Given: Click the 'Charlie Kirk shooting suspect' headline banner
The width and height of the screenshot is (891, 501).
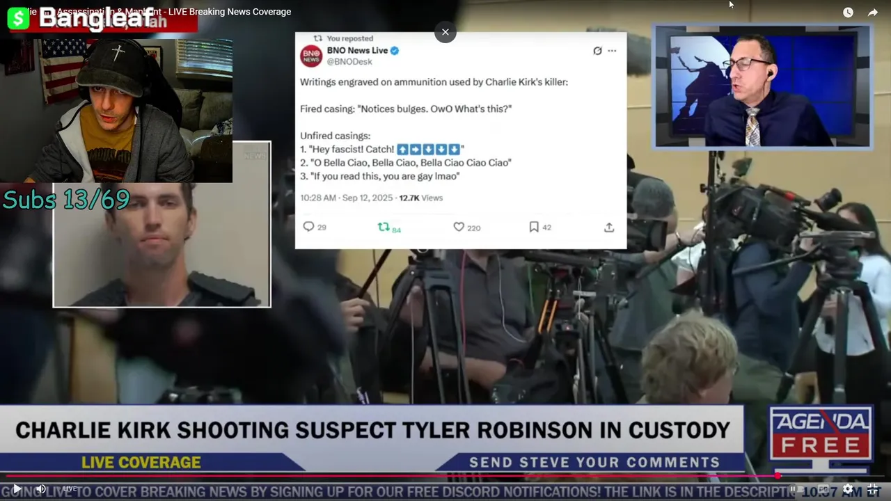Looking at the screenshot, I should coord(372,430).
